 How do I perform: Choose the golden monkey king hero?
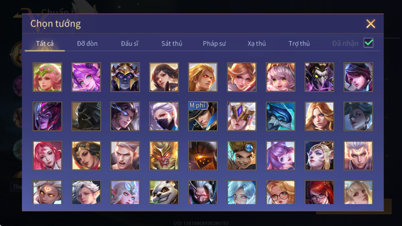point(164,155)
